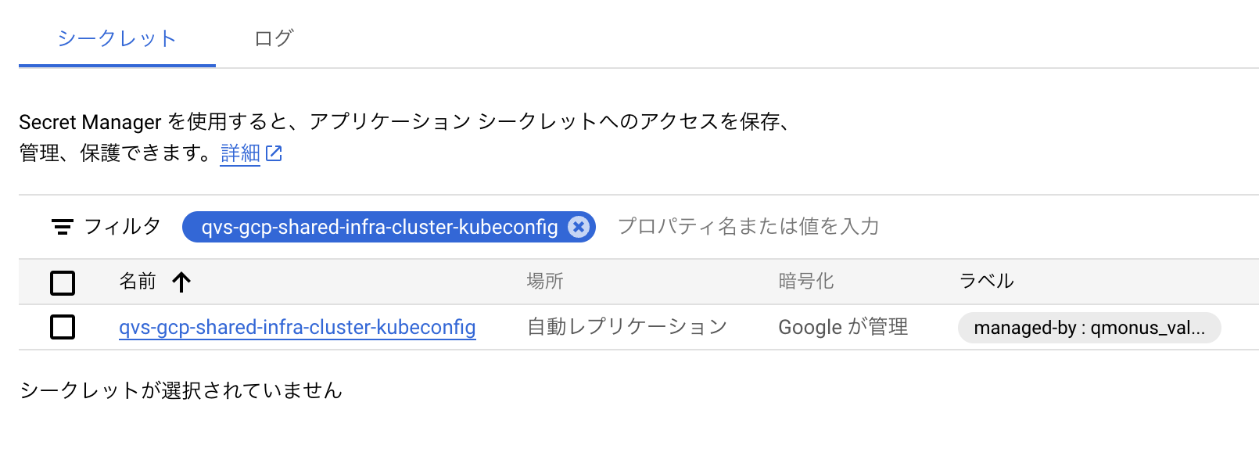Click the Google が管理 encryption cell

click(x=843, y=327)
